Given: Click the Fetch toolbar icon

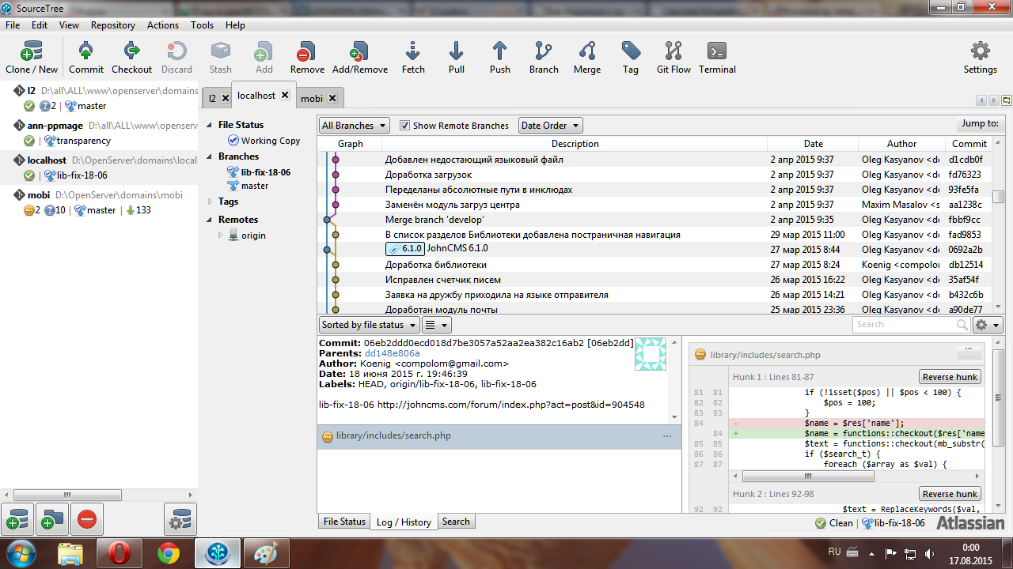Looking at the screenshot, I should pyautogui.click(x=413, y=53).
